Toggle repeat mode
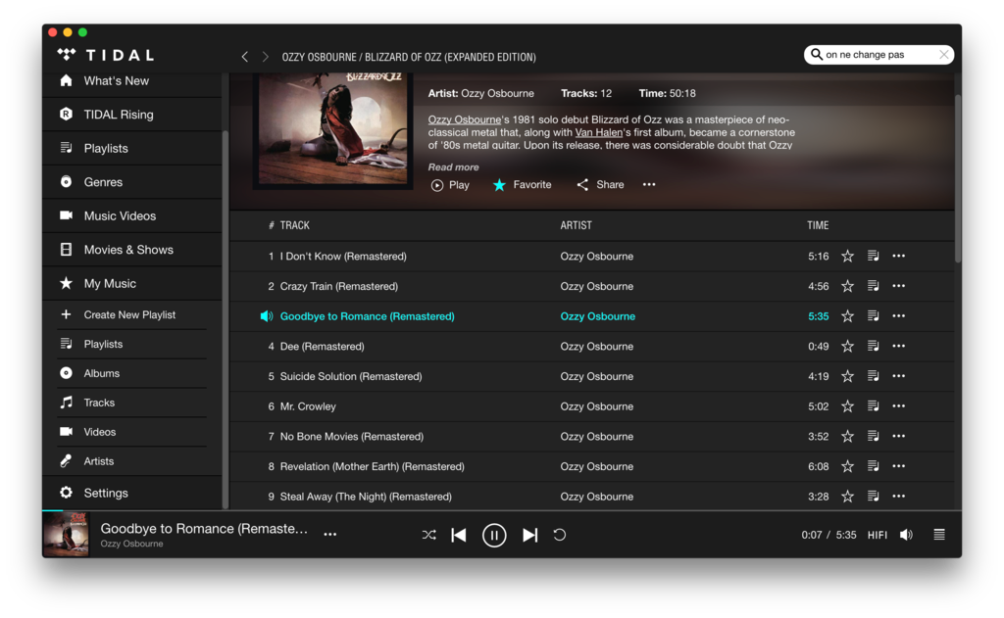 [x=560, y=535]
